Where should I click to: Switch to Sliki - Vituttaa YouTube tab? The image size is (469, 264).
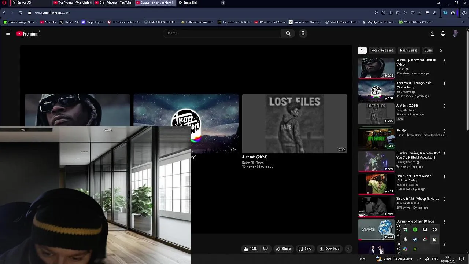(114, 3)
